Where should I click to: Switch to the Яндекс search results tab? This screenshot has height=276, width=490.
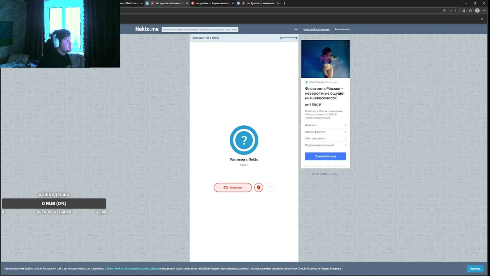tap(210, 3)
